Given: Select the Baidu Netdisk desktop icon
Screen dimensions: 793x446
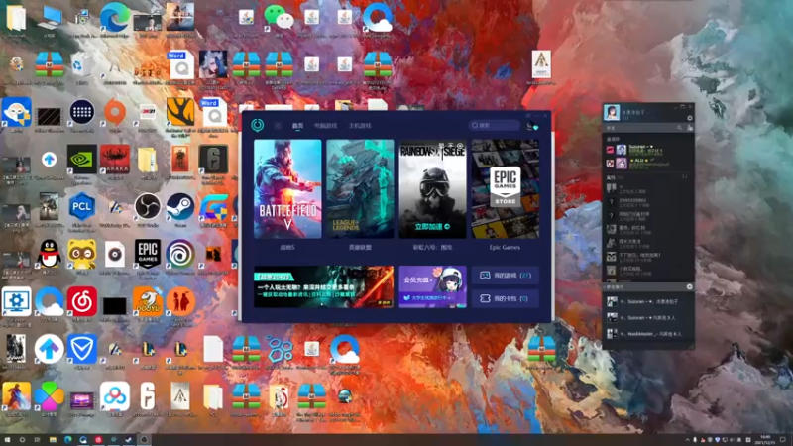Looking at the screenshot, I should (x=115, y=399).
